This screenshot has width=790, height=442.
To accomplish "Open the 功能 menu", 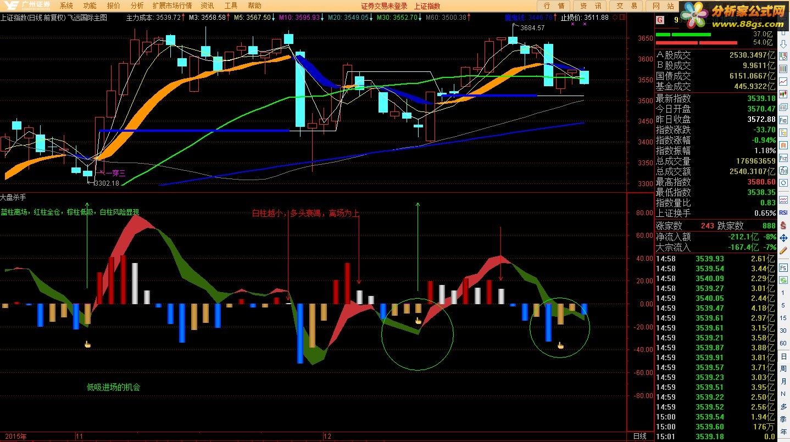I will coord(90,5).
